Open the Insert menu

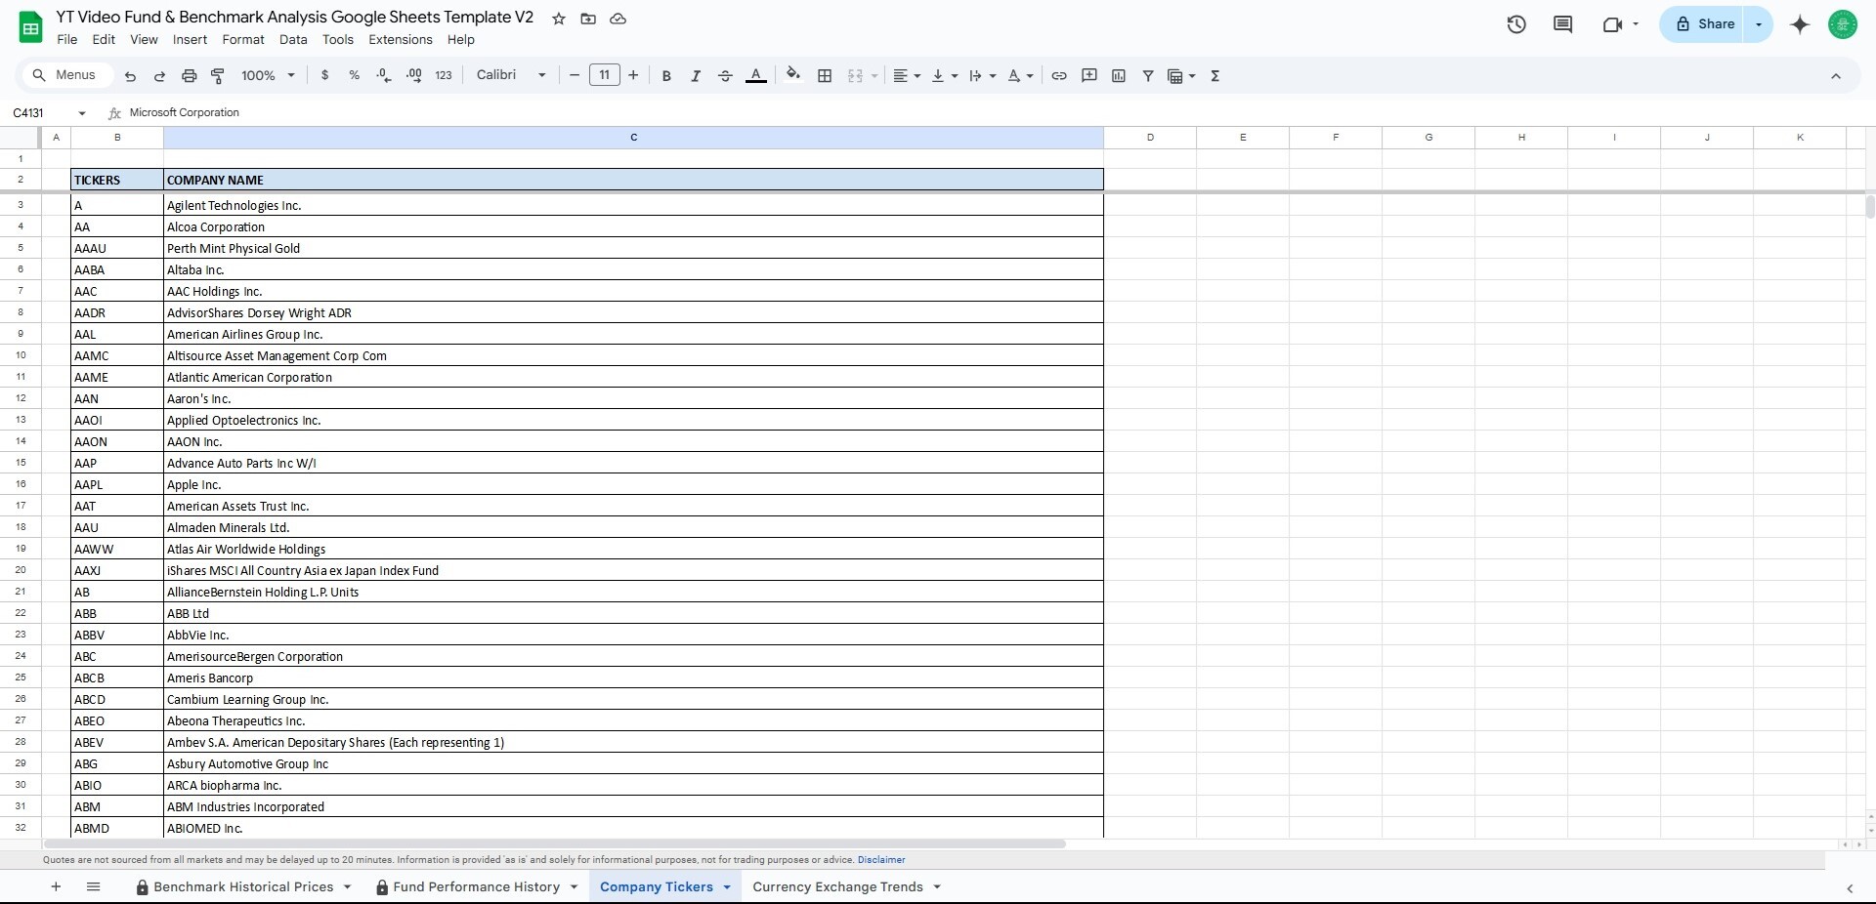190,40
